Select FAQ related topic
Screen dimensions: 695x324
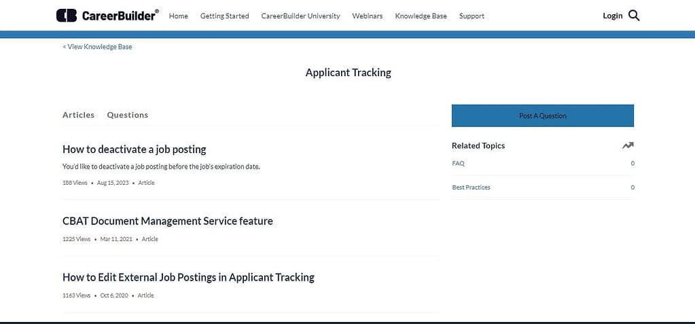click(x=459, y=163)
